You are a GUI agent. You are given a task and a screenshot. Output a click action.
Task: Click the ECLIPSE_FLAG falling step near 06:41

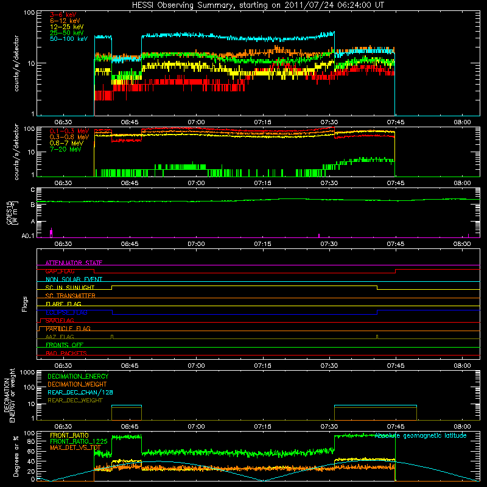click(112, 312)
